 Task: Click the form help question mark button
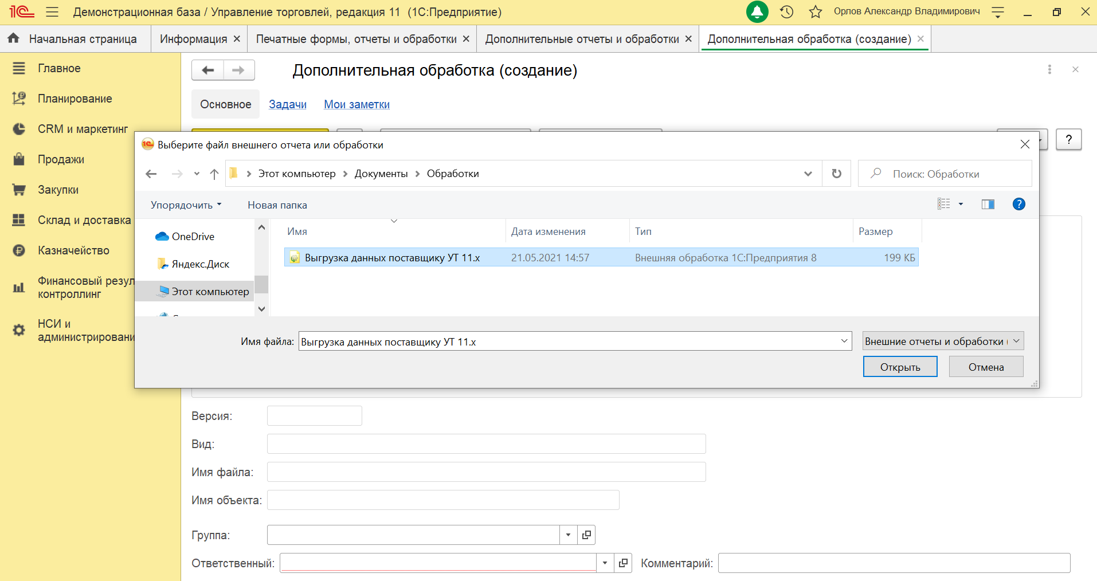[x=1069, y=139]
